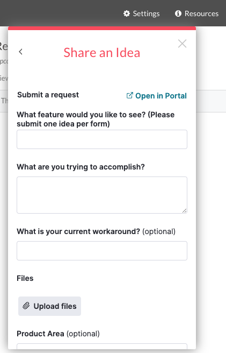Click the Product Area label text
Screen dimensions: 226x353
tap(40, 334)
